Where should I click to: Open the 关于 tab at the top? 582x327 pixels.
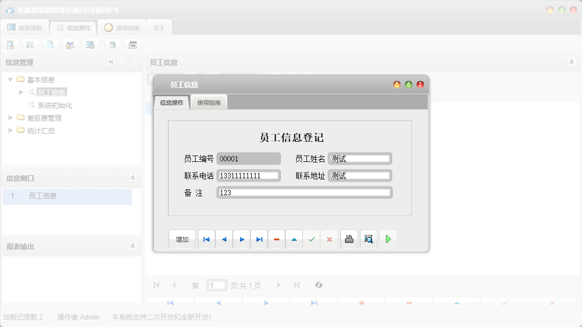click(x=158, y=27)
